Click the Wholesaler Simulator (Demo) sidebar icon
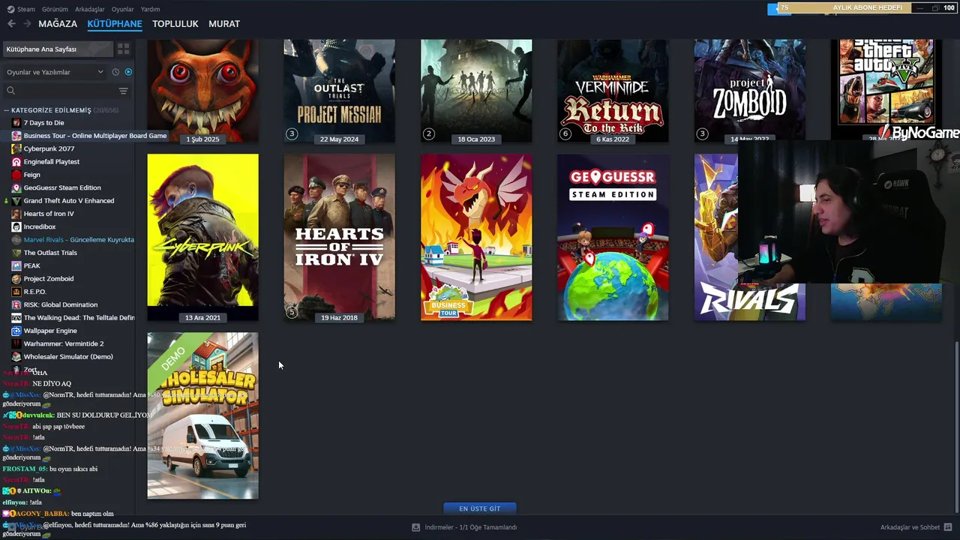 16,357
